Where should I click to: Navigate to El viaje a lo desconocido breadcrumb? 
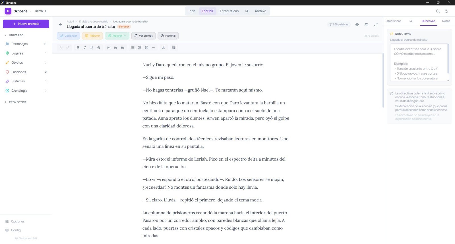point(94,22)
